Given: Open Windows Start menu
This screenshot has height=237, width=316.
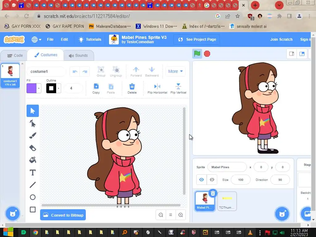Looking at the screenshot, I should [x=8, y=232].
